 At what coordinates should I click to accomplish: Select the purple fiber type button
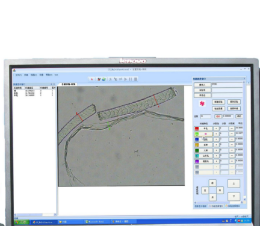(x=203, y=161)
